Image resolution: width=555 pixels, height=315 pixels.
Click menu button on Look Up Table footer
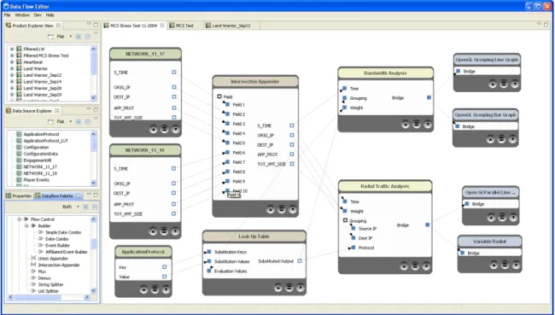click(289, 288)
